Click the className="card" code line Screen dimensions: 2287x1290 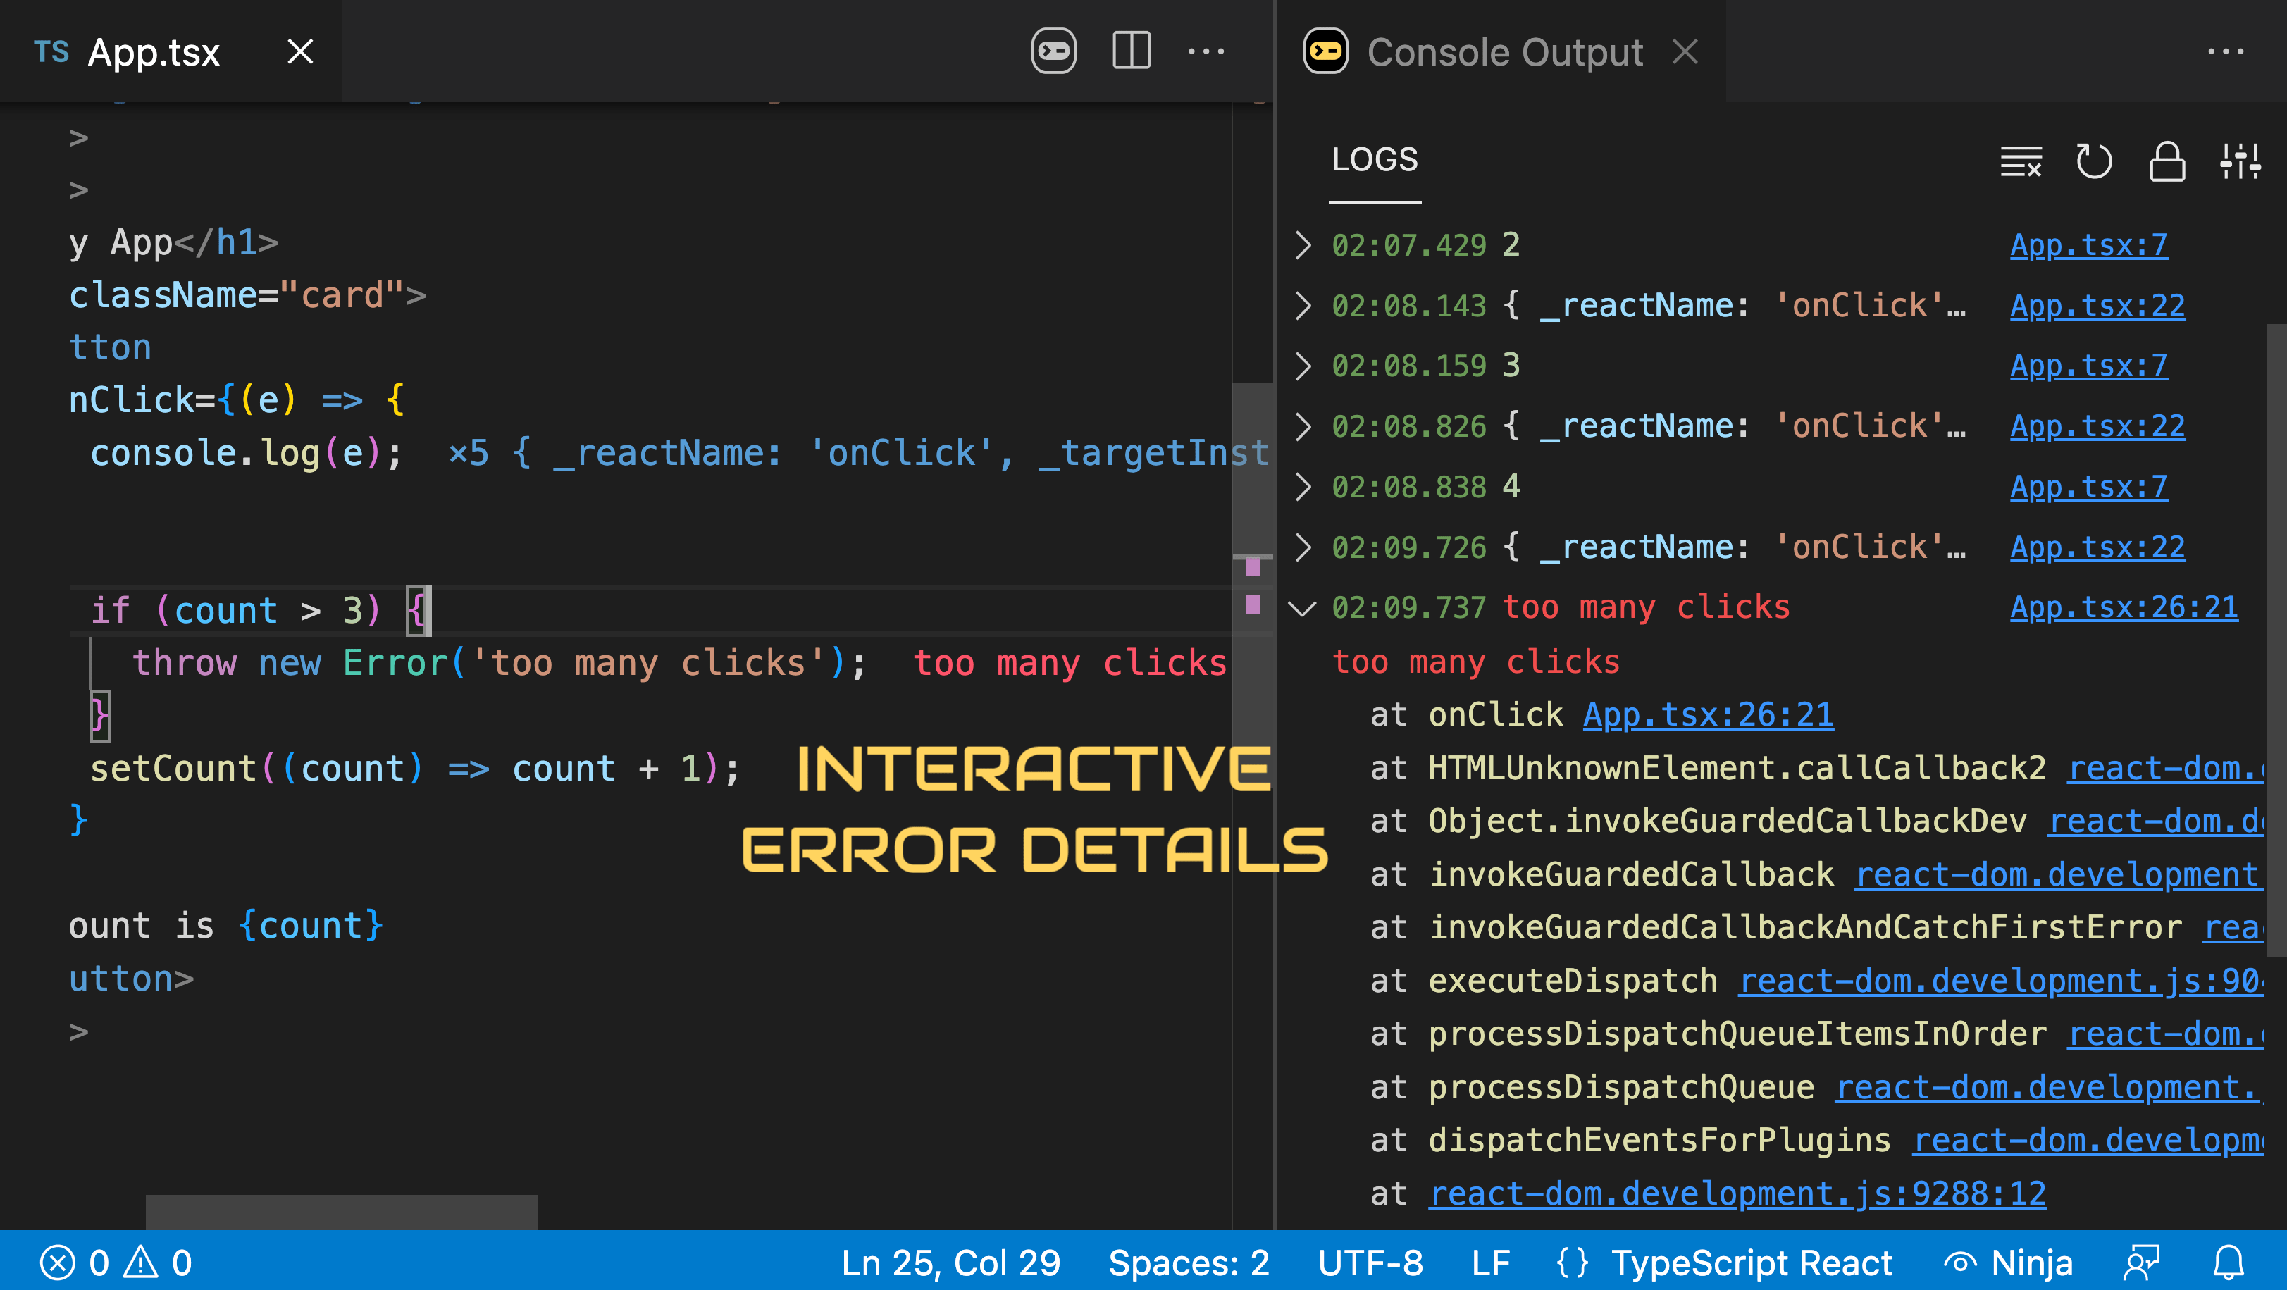pos(247,294)
